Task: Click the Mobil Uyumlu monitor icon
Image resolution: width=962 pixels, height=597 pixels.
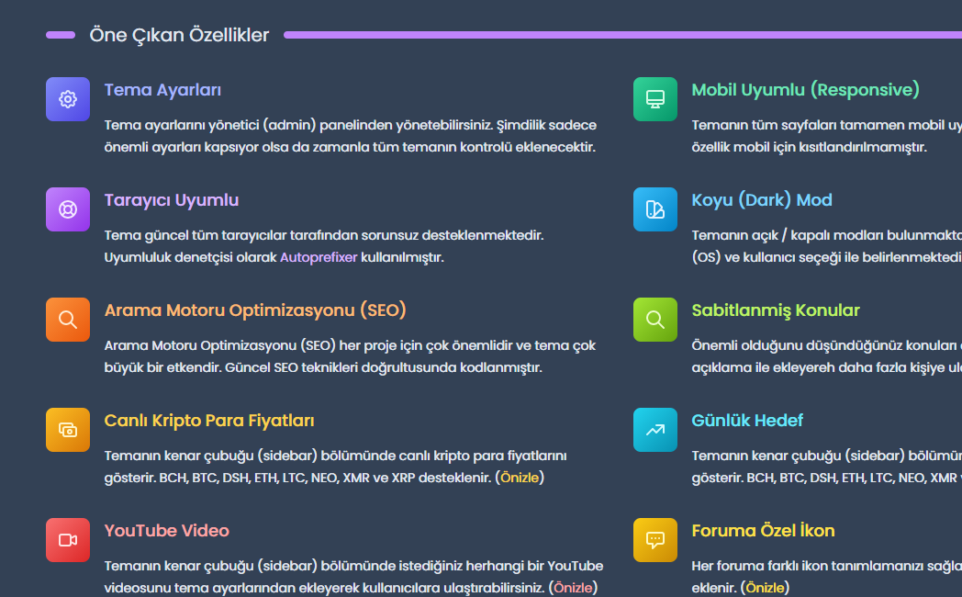Action: coord(655,99)
